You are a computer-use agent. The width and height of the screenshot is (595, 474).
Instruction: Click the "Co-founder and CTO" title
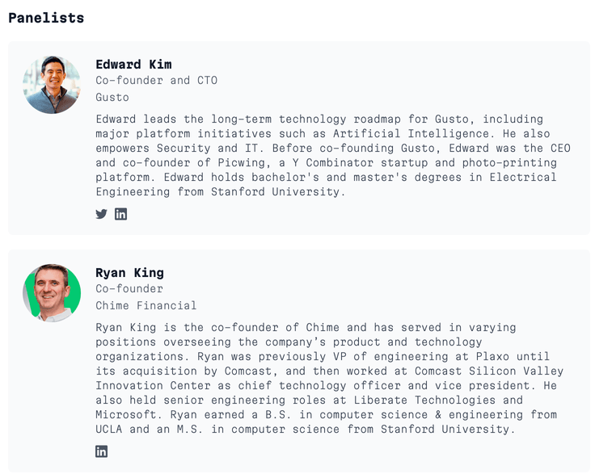point(156,81)
